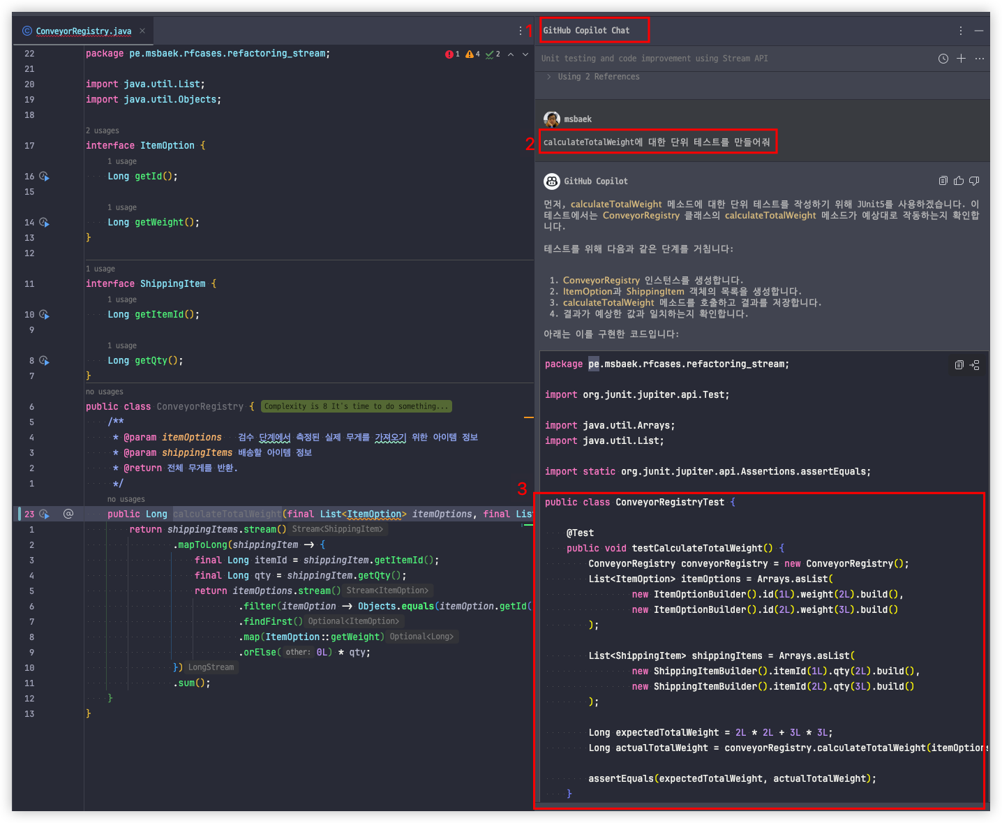Click the yellow warnings count indicator
Screen dimensions: 1002x823
pyautogui.click(x=473, y=54)
